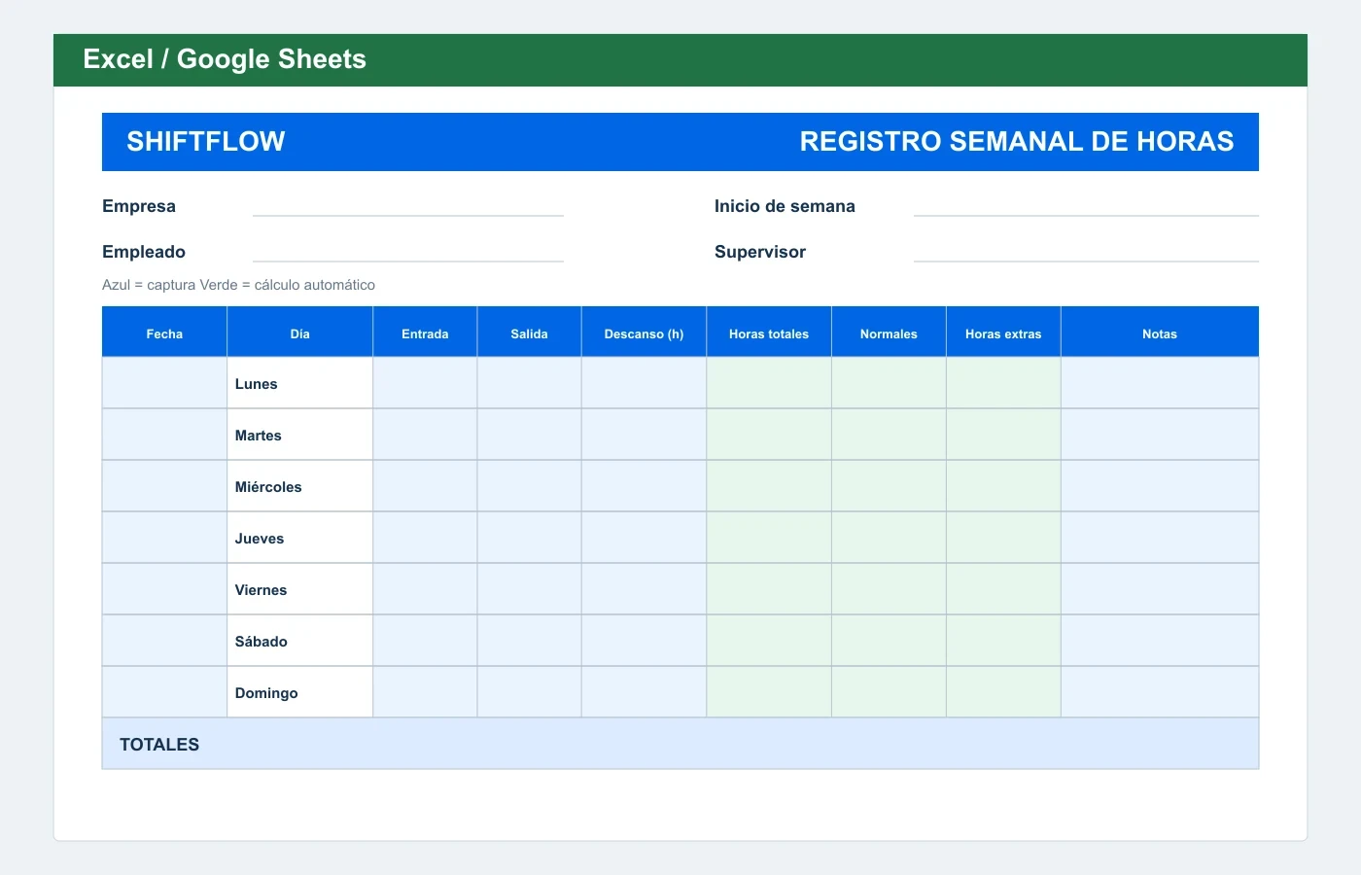This screenshot has height=875, width=1361.
Task: Click the Lunes day cell
Action: [300, 383]
